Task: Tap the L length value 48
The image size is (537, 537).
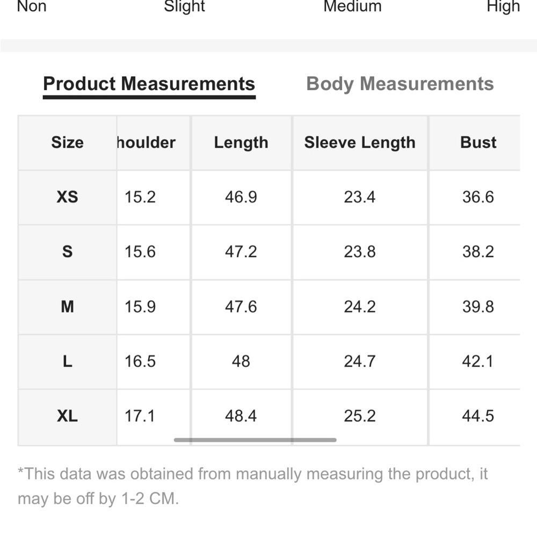Action: 241,361
